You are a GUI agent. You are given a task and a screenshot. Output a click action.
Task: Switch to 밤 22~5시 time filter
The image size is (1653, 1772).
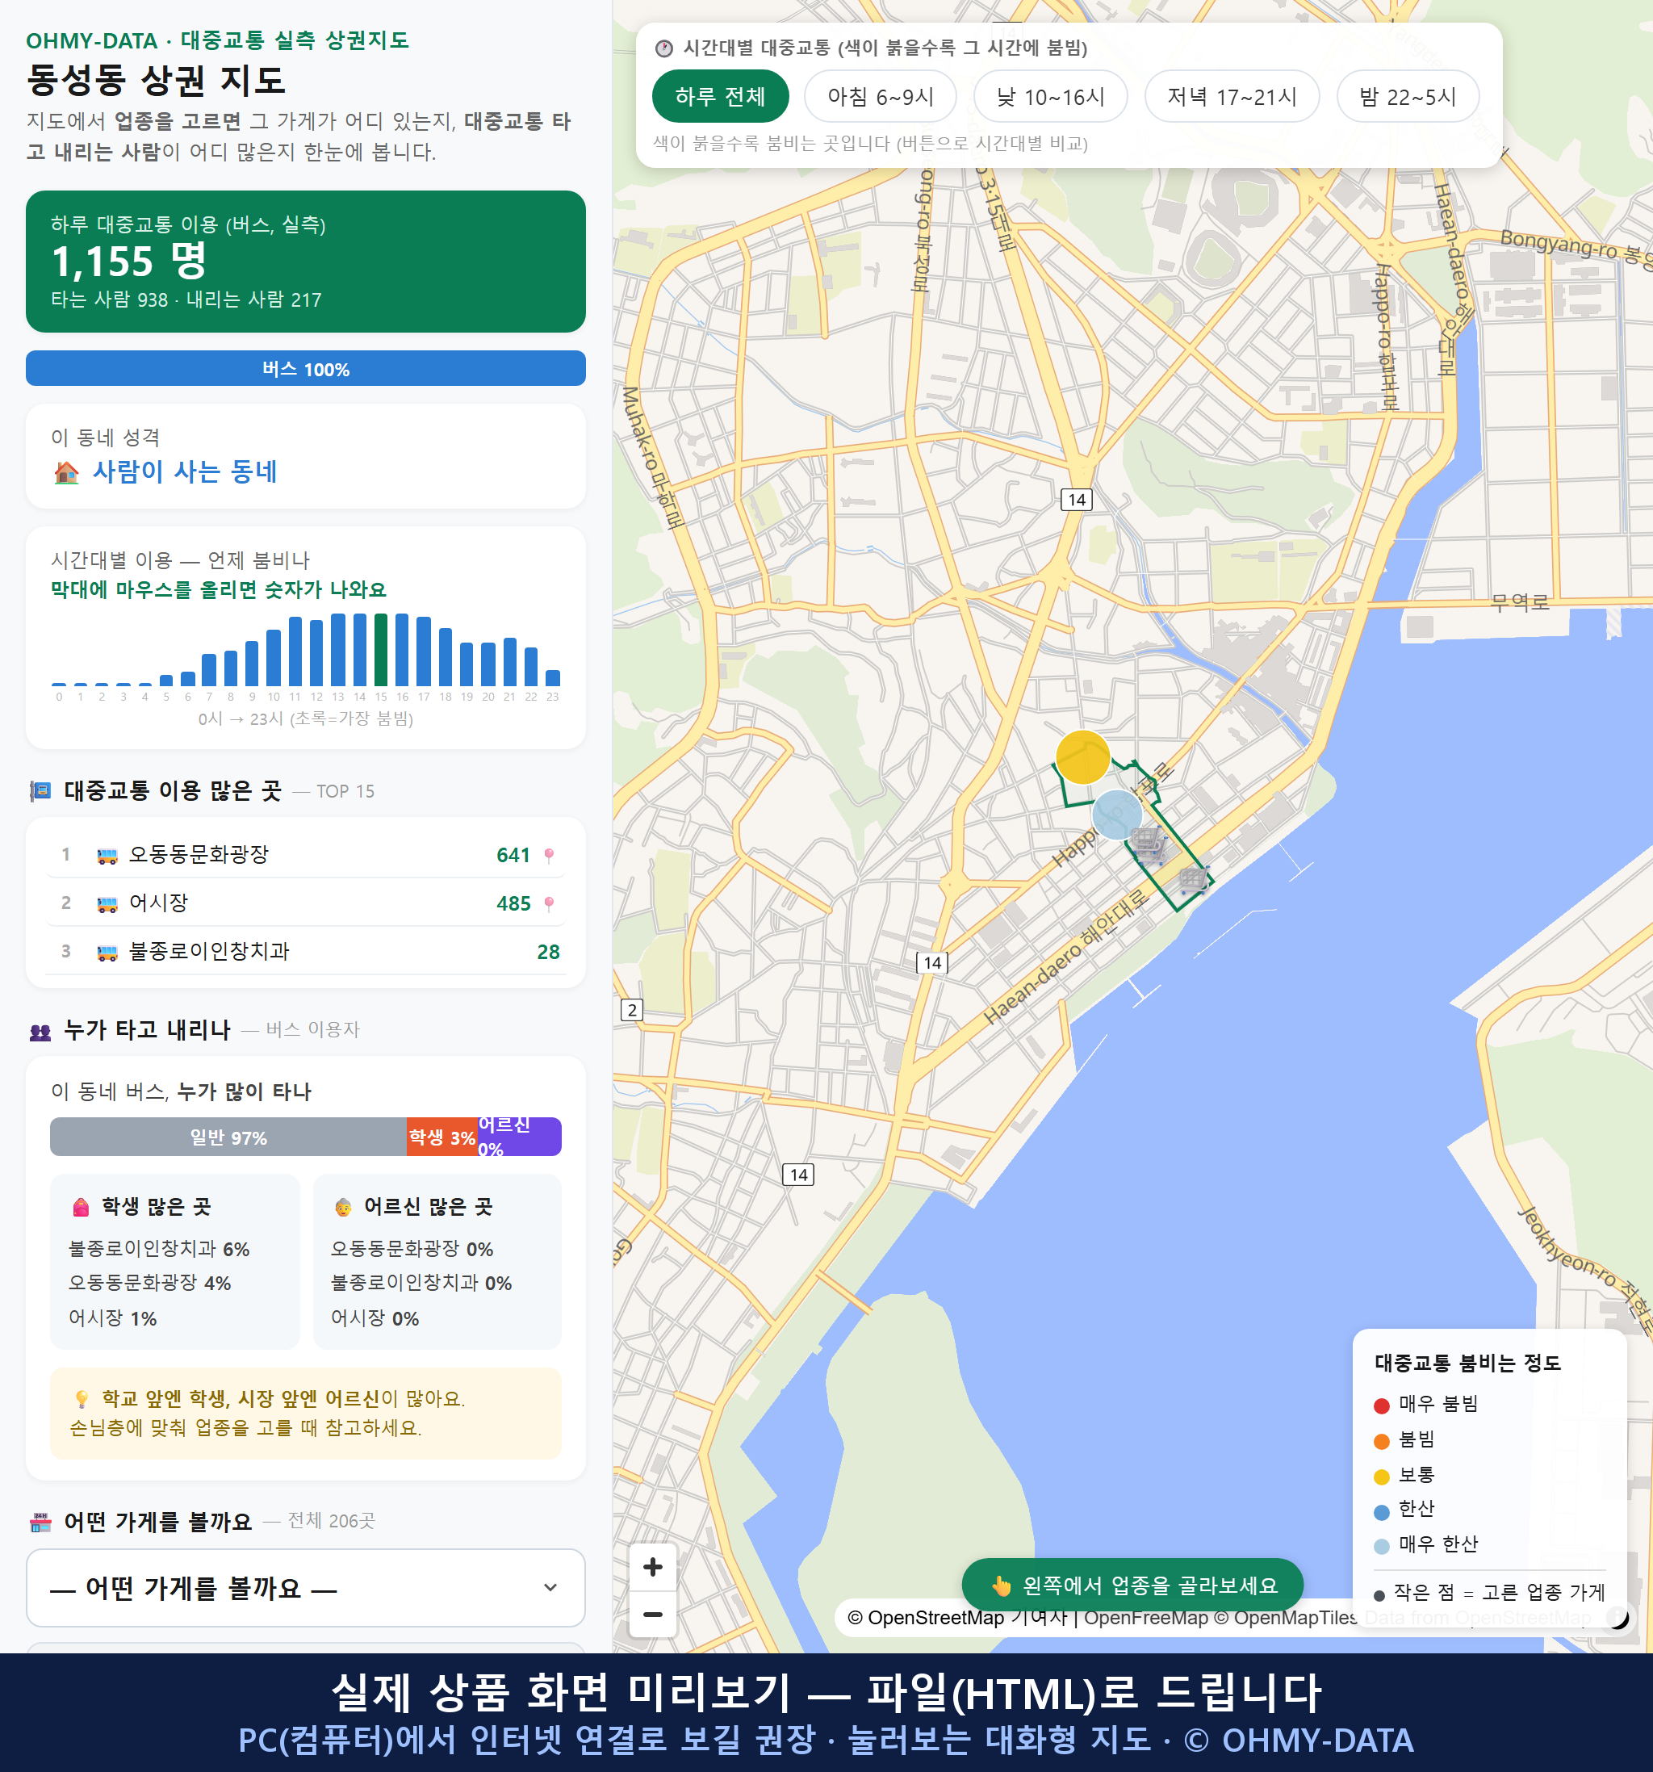(1408, 96)
